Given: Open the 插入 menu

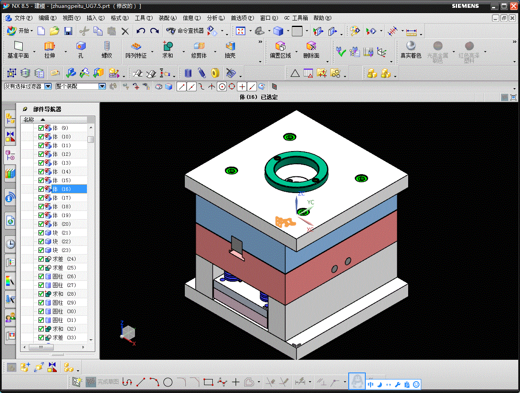Looking at the screenshot, I should pyautogui.click(x=96, y=18).
